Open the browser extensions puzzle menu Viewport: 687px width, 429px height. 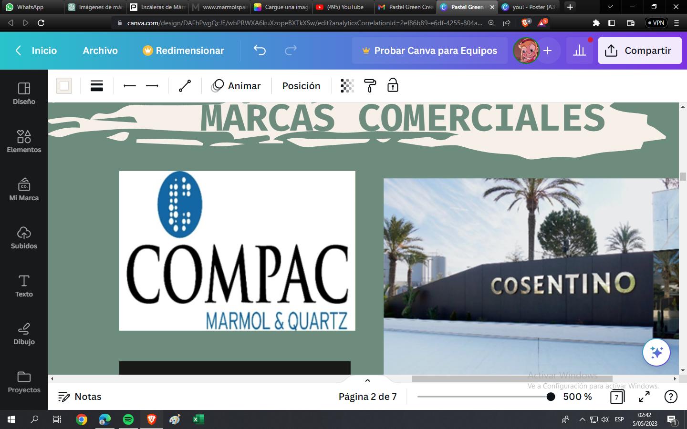click(596, 23)
